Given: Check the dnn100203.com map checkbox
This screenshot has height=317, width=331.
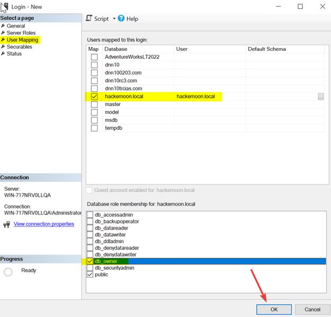Looking at the screenshot, I should pyautogui.click(x=94, y=73).
